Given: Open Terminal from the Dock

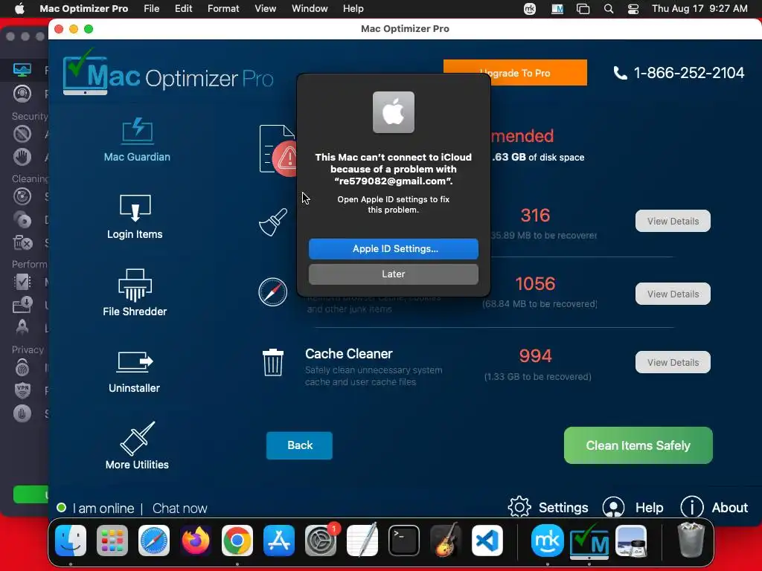Looking at the screenshot, I should point(404,541).
